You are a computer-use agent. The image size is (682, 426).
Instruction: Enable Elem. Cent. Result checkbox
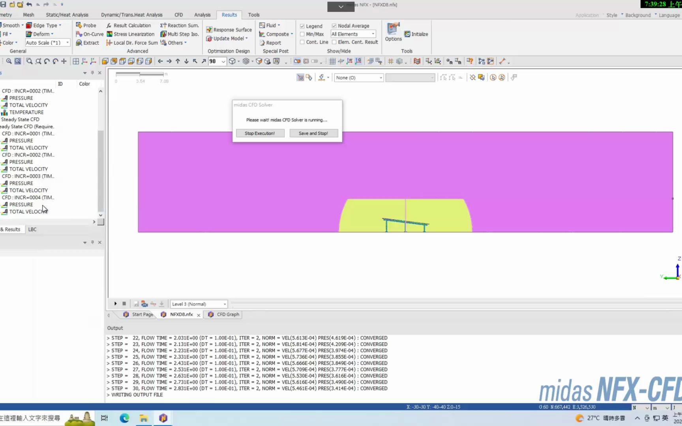[x=334, y=42]
